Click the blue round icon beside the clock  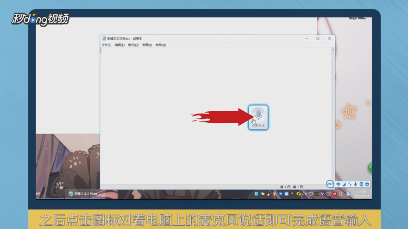point(348,194)
